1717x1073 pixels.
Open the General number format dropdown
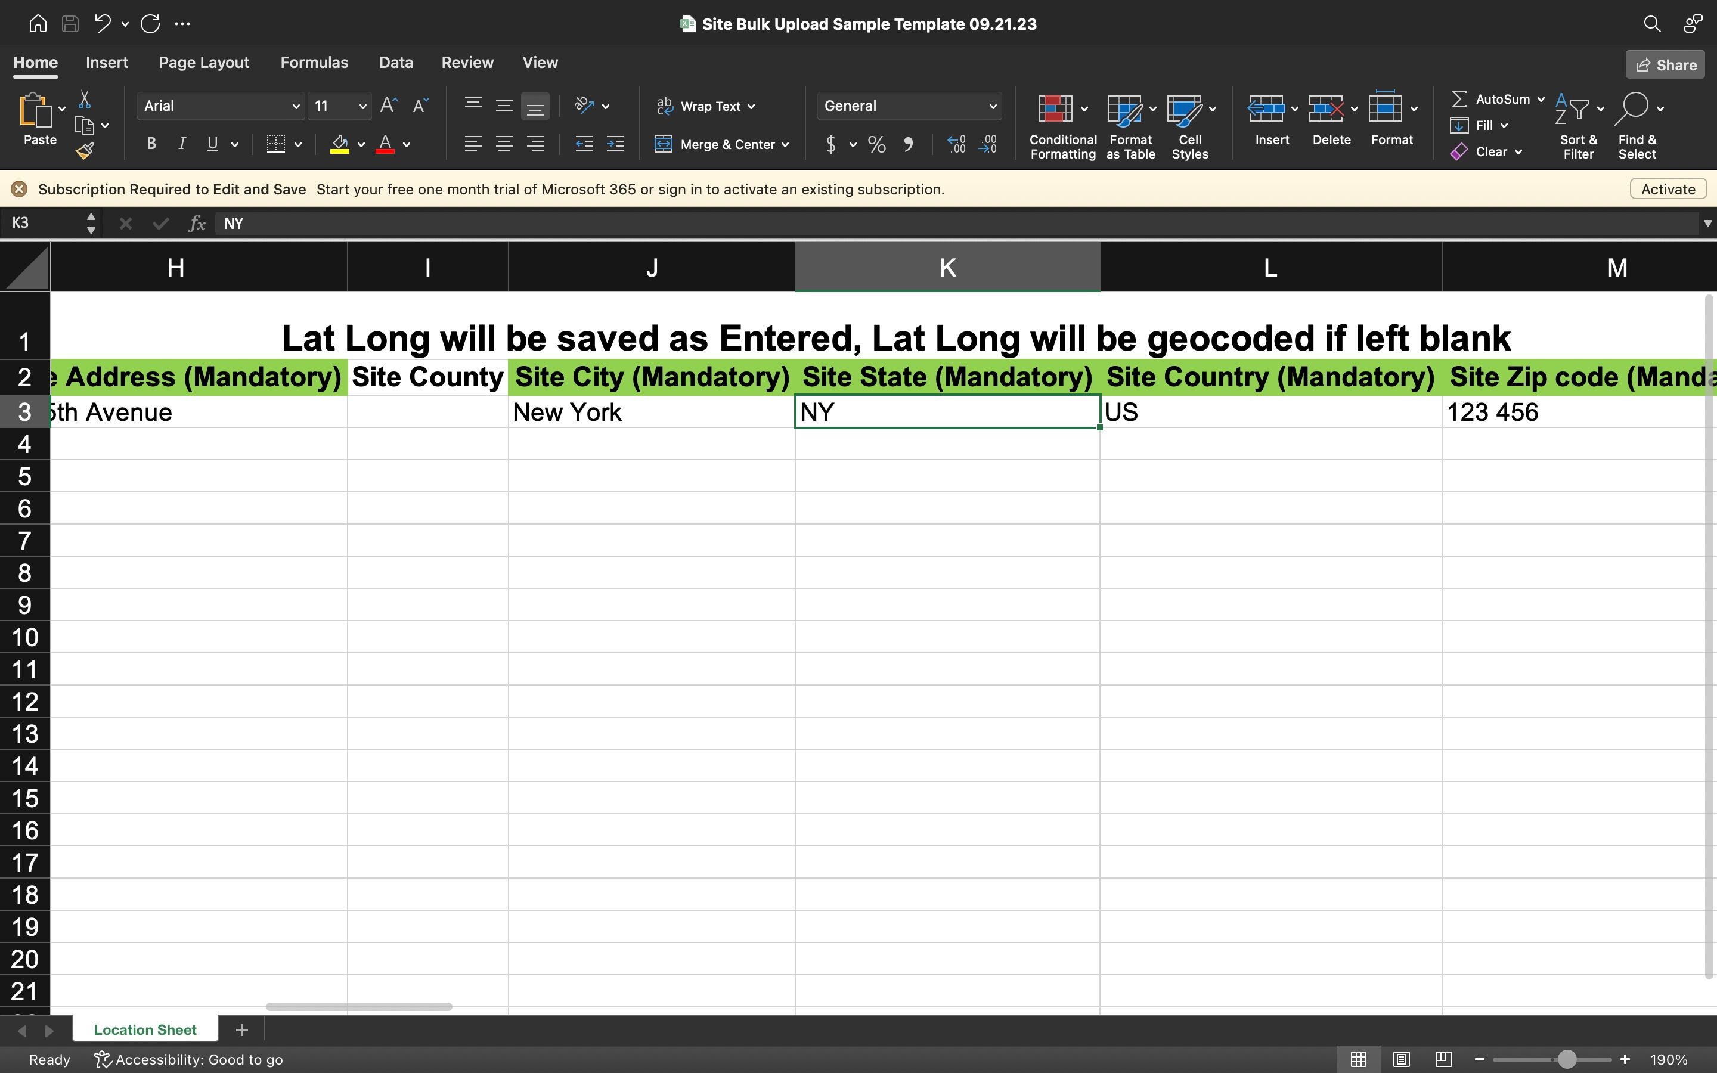pos(992,107)
